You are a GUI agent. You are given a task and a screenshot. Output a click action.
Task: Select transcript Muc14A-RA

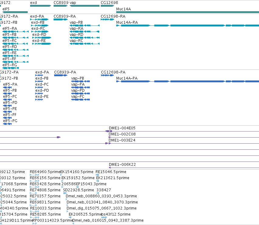[x=188, y=26]
